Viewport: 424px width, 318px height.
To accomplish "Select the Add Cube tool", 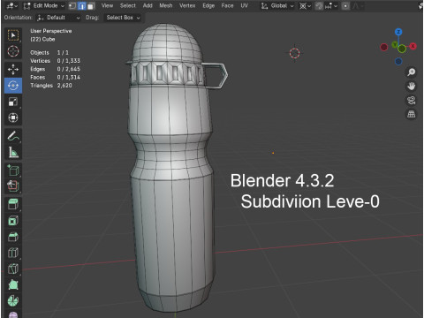I will 13,170.
